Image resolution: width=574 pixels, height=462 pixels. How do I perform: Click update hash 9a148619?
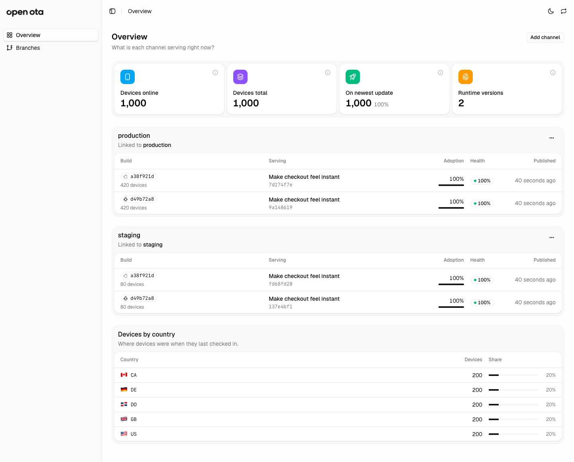pyautogui.click(x=281, y=208)
